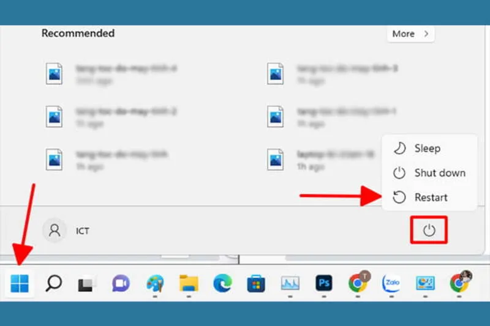Open Chrome with the photo profile badge
Viewport: 490px width, 326px height.
pyautogui.click(x=460, y=281)
